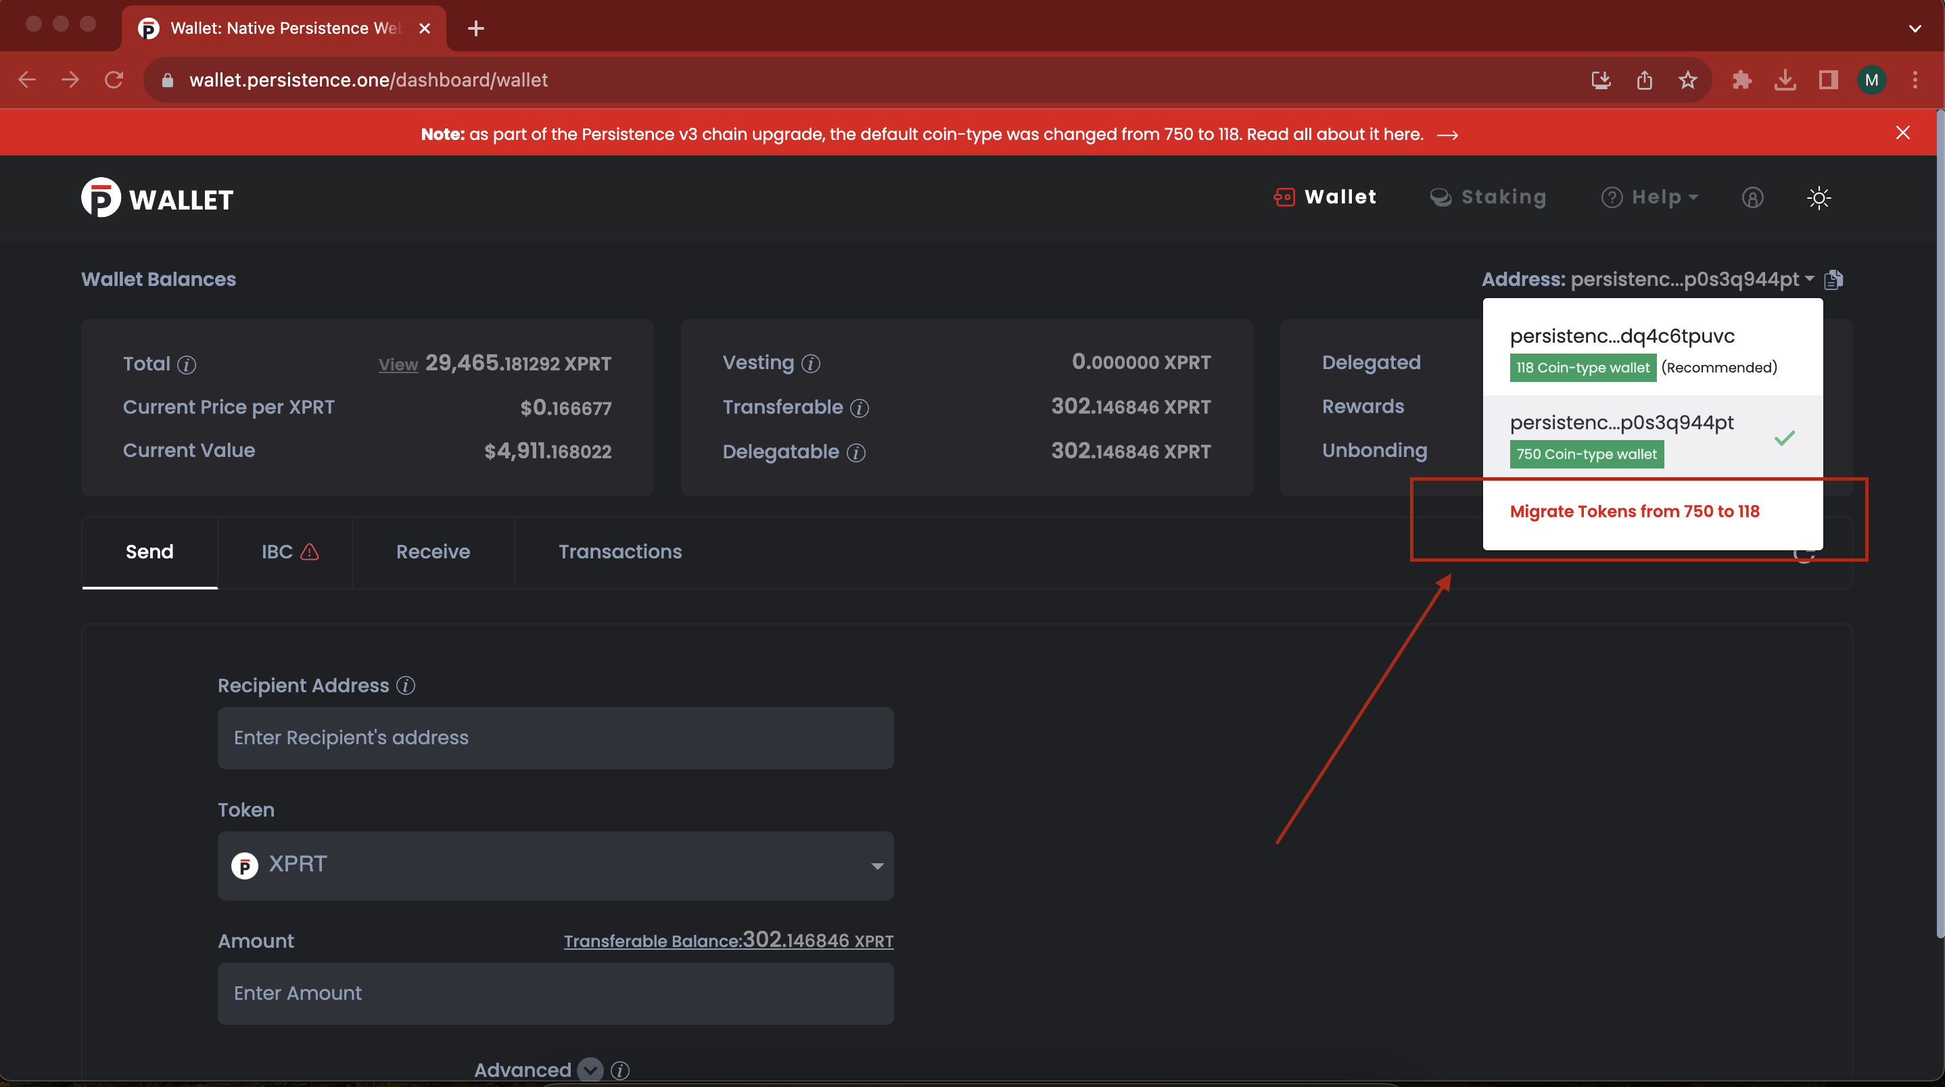The height and width of the screenshot is (1087, 1945).
Task: Open the XPRT token dropdown
Action: (x=555, y=865)
